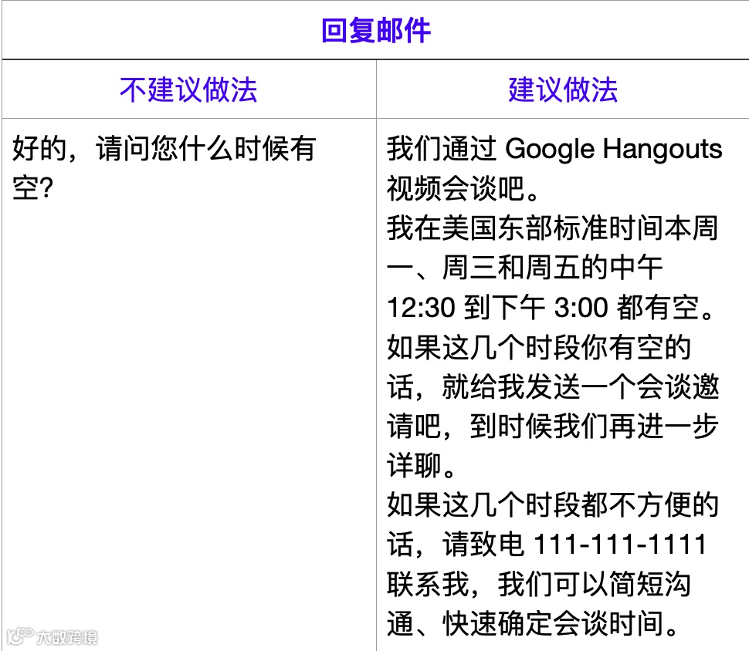Click the line with 12:30 到下午 3:00
The width and height of the screenshot is (749, 651).
tap(551, 307)
